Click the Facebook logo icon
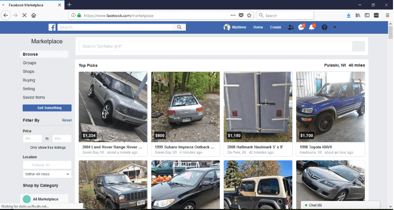Screen dimensions: 394x210 pyautogui.click(x=52, y=27)
